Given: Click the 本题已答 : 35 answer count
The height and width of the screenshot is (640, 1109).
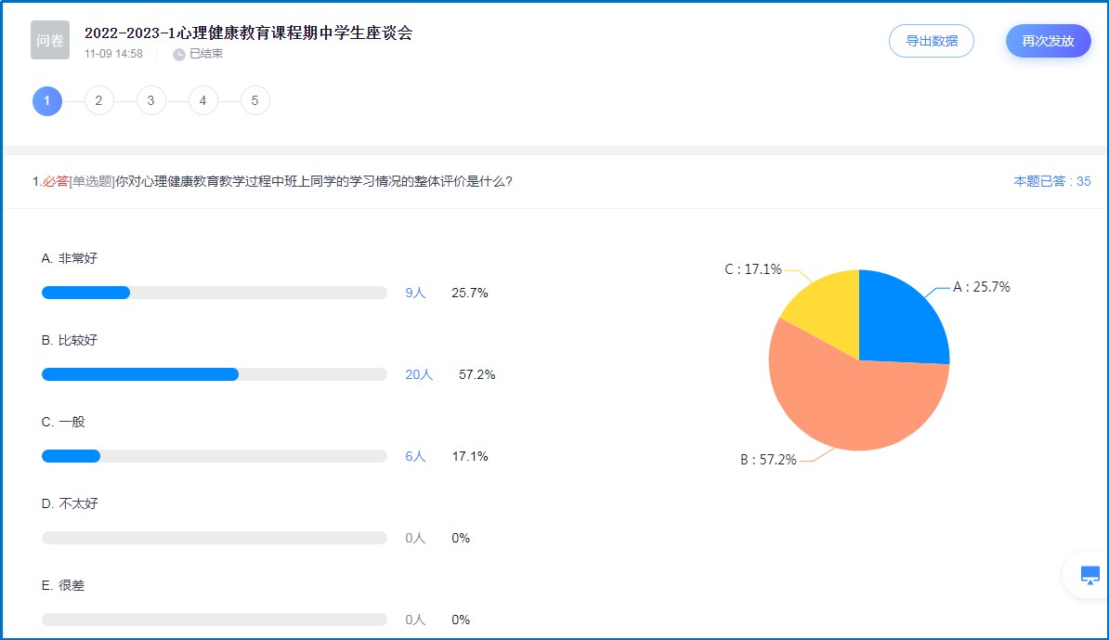Looking at the screenshot, I should pos(1051,182).
